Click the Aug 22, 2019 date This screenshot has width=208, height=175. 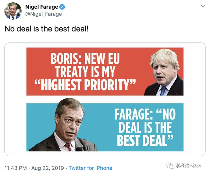click(x=48, y=168)
